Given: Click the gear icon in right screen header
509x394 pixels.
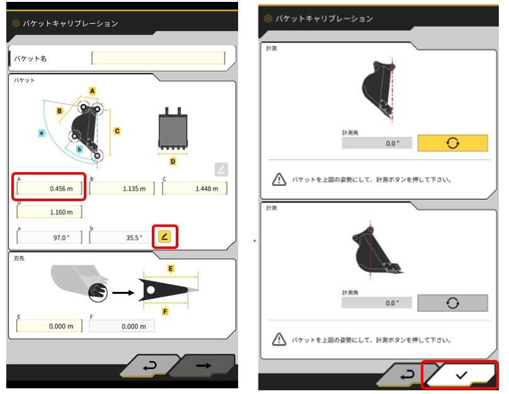Looking at the screenshot, I should [268, 18].
